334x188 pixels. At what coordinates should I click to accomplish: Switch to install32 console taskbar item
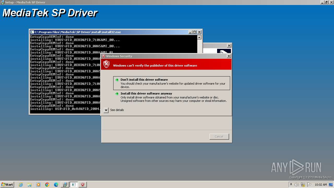[x=74, y=185]
